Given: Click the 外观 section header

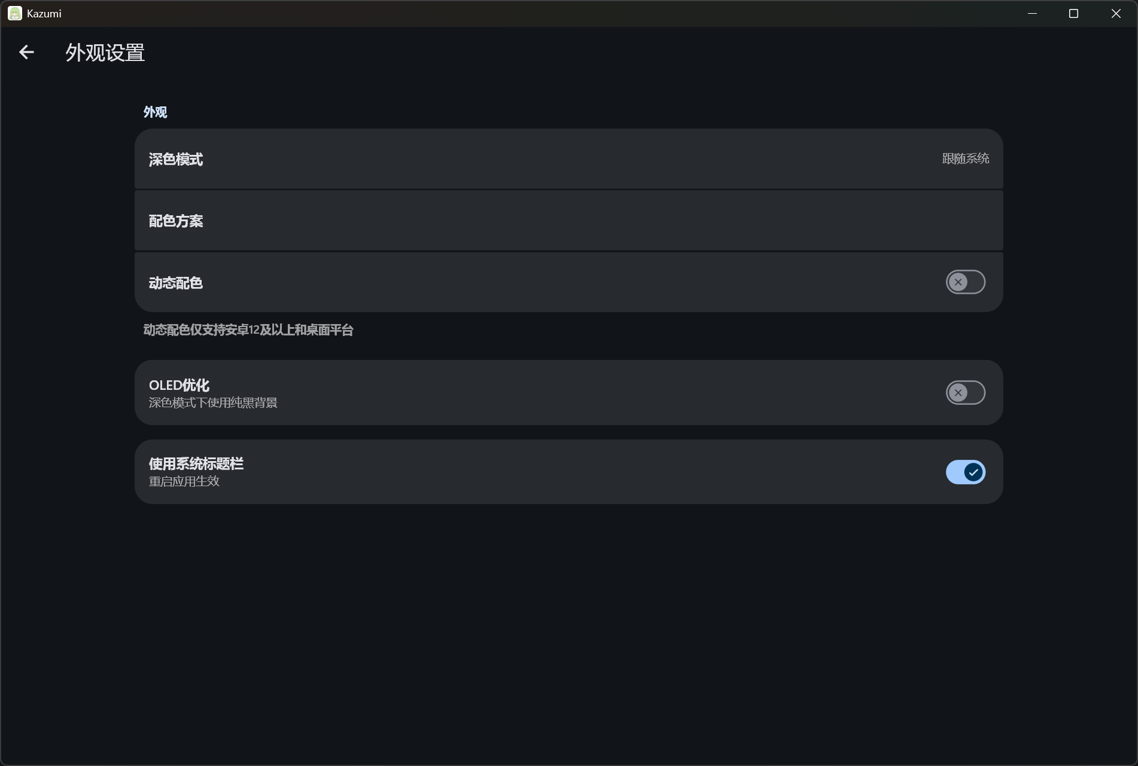Looking at the screenshot, I should [x=155, y=112].
